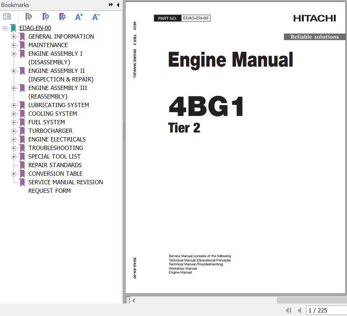Expand the SPECIAL TOOL LIST bookmark
The image size is (347, 316).
coord(14,157)
